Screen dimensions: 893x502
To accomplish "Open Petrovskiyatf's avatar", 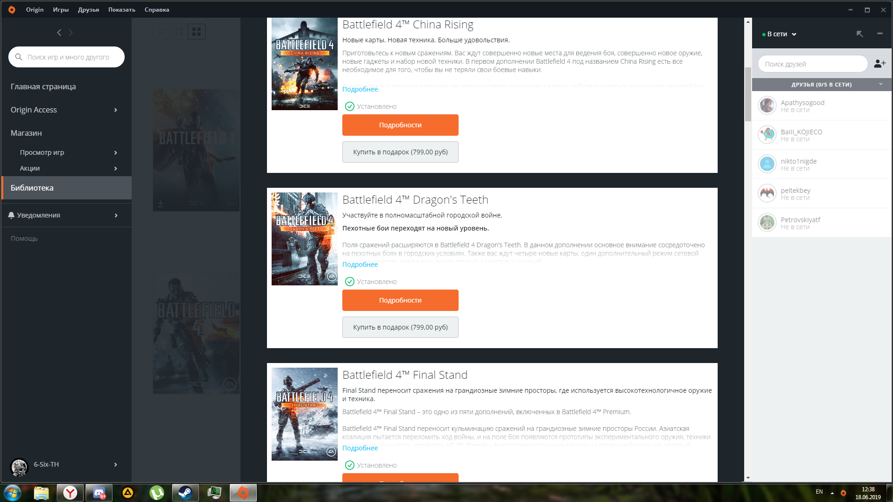I will coord(767,223).
